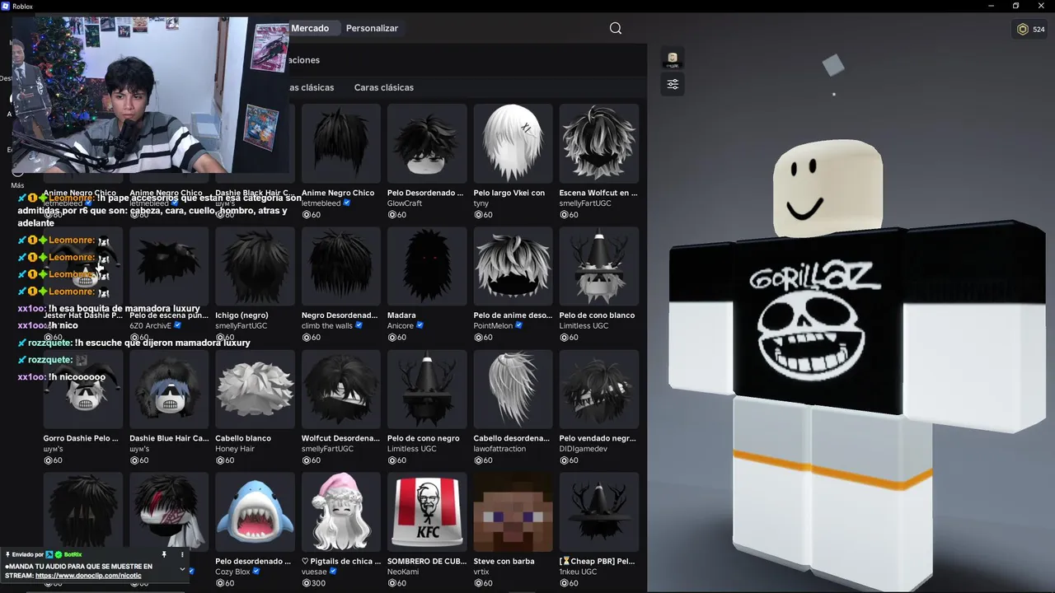
Task: Open the Caras clásicas category
Action: [x=384, y=87]
